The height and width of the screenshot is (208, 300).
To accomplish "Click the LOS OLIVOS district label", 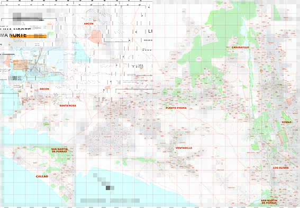I will tap(280, 168).
